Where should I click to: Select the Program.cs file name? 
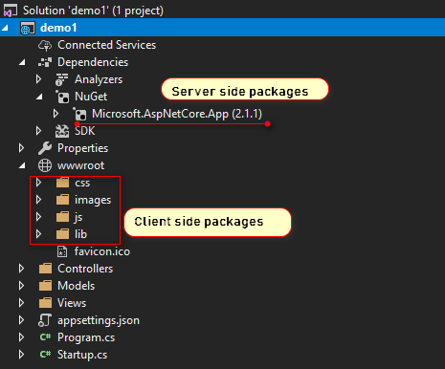(x=86, y=337)
